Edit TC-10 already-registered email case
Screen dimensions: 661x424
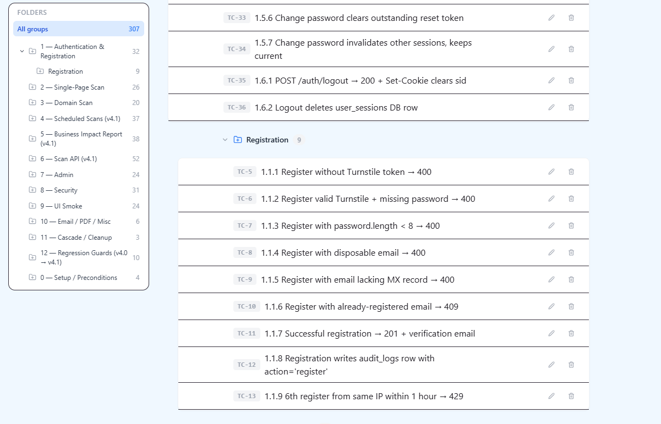[551, 306]
